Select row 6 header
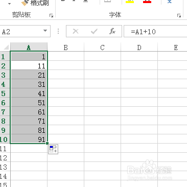 [5, 103]
